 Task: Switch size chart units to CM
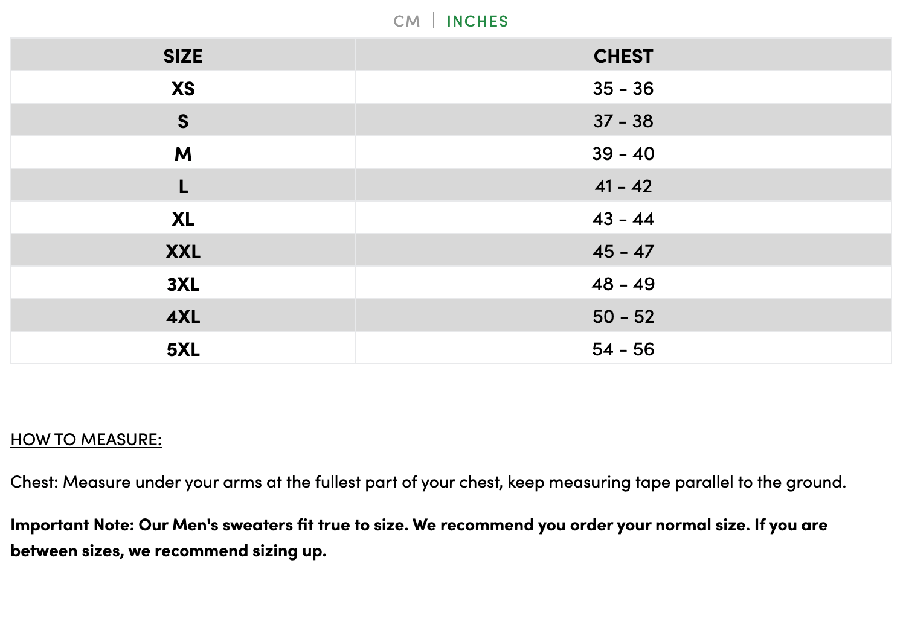point(406,21)
